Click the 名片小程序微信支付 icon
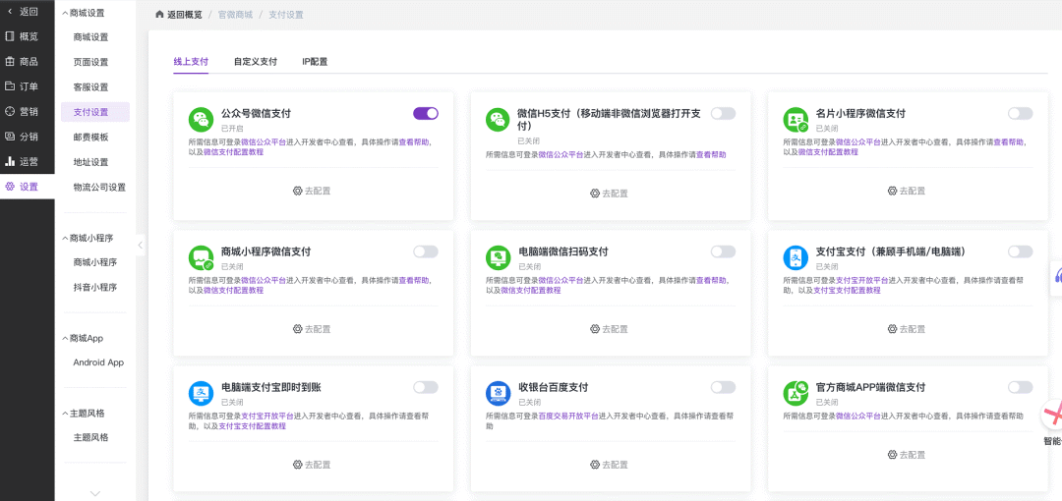Viewport: 1062px width, 501px height. [x=795, y=120]
